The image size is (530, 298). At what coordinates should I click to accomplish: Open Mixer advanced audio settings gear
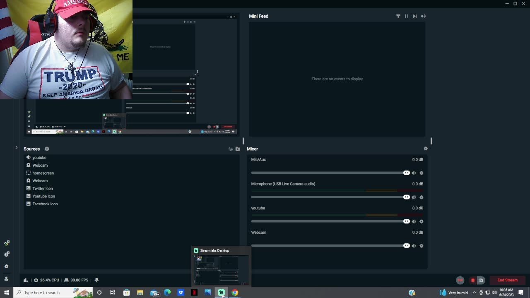pyautogui.click(x=426, y=149)
